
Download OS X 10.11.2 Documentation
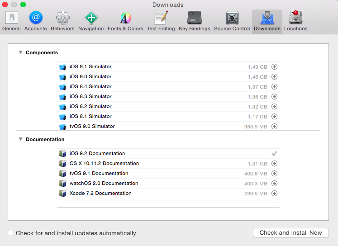click(274, 164)
